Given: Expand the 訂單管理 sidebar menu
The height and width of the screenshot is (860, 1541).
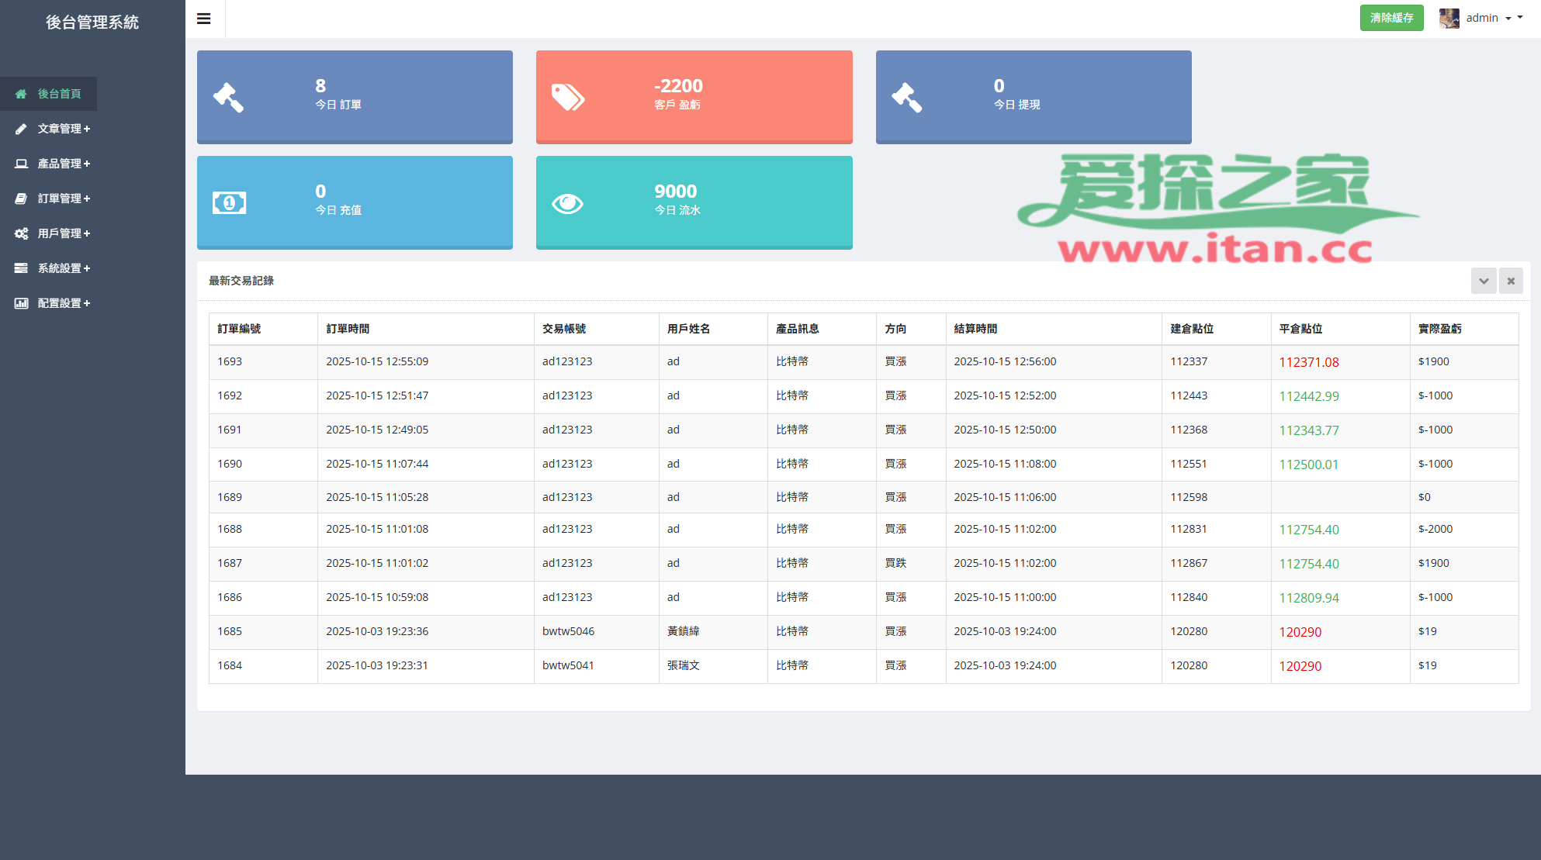Looking at the screenshot, I should (64, 199).
